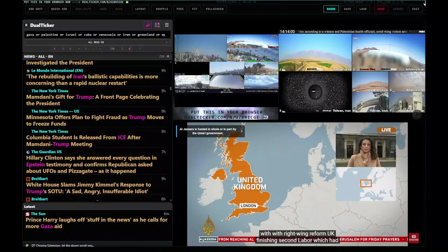This screenshot has width=448, height=252.
Task: Select the Tehran, Iran camera 1 feed
Action: [315, 53]
